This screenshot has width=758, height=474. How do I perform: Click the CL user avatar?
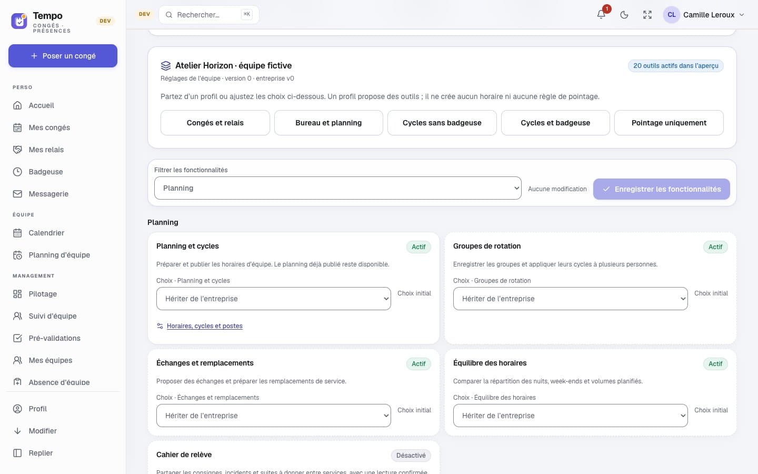pos(672,15)
